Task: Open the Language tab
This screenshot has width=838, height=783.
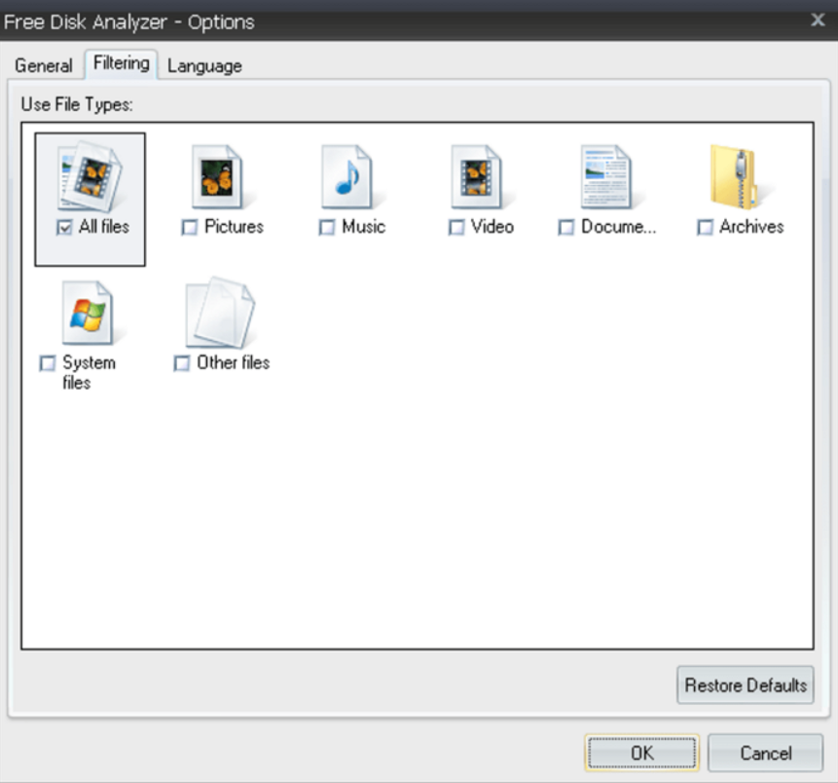Action: tap(203, 65)
